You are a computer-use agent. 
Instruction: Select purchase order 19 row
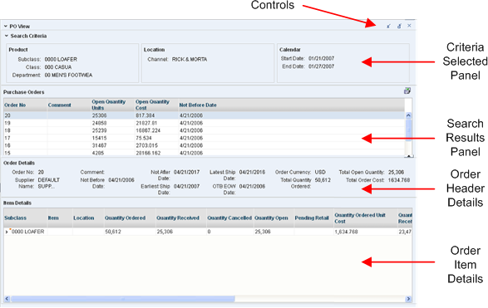(205, 123)
